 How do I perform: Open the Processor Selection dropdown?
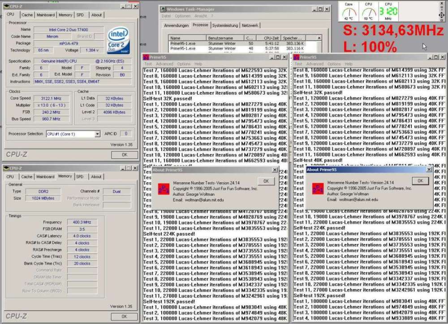point(97,134)
